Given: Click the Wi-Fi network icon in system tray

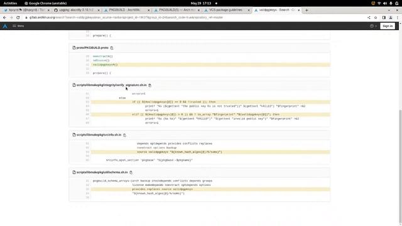Looking at the screenshot, I should tap(379, 3).
